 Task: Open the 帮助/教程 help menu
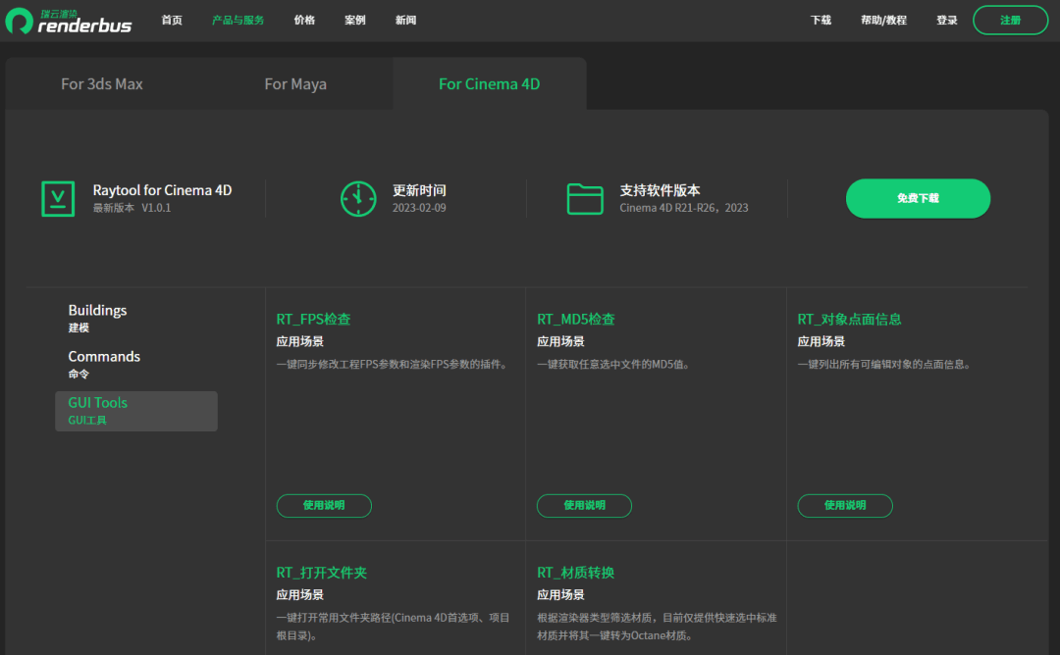883,21
